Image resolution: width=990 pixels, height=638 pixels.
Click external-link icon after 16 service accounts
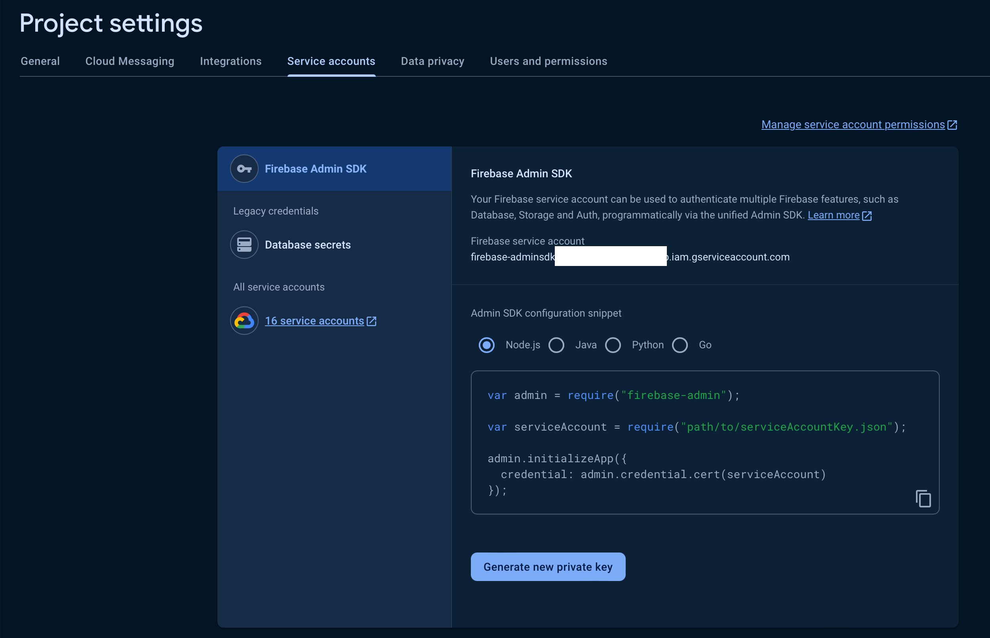click(x=372, y=321)
